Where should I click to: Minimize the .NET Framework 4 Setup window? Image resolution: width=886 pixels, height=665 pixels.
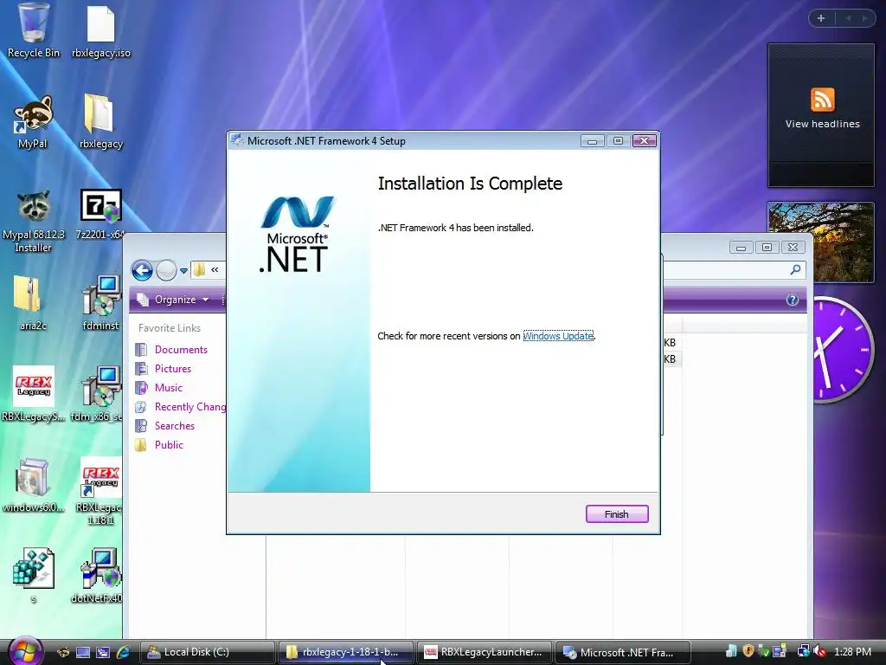click(x=592, y=141)
